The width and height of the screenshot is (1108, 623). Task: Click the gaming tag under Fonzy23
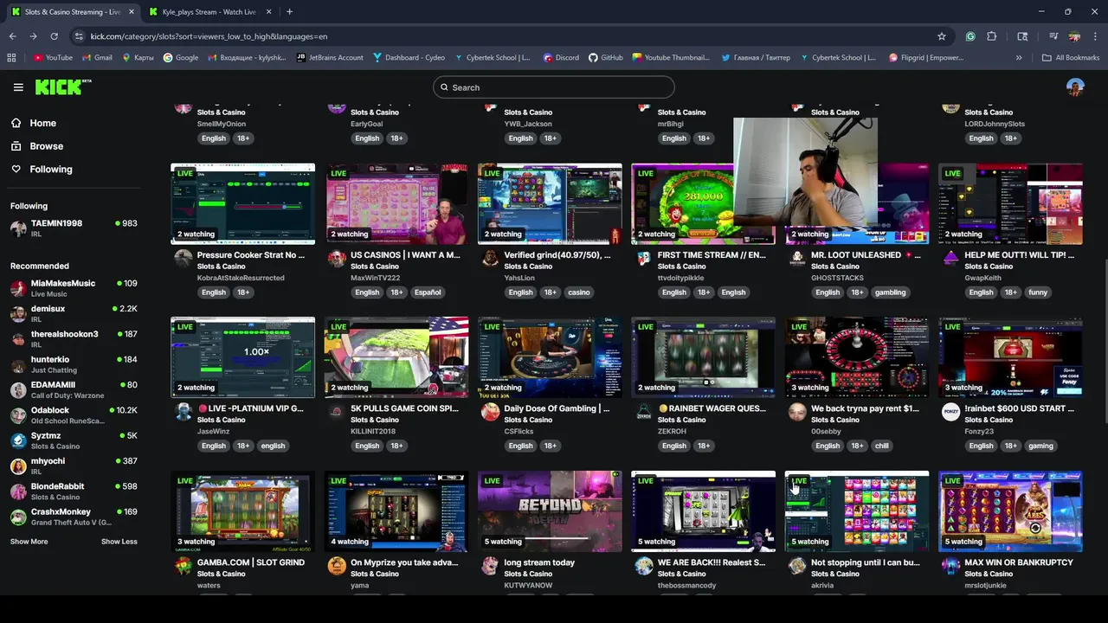coord(1040,446)
